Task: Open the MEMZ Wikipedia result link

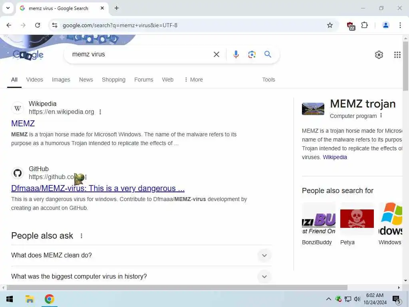Action: [x=23, y=124]
